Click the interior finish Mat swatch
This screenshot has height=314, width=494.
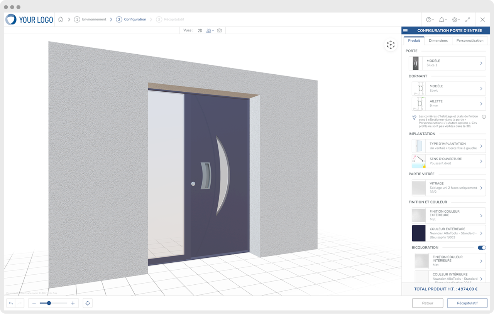[x=422, y=261]
